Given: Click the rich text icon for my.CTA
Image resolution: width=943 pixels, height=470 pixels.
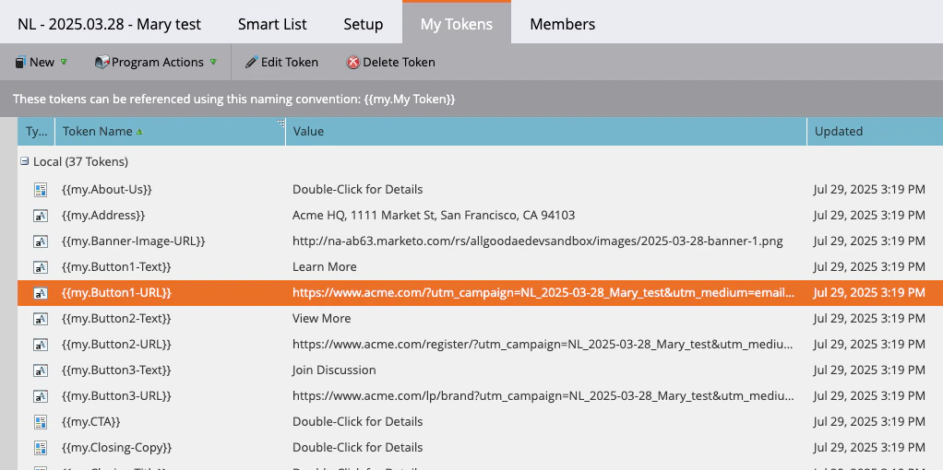Looking at the screenshot, I should point(41,422).
